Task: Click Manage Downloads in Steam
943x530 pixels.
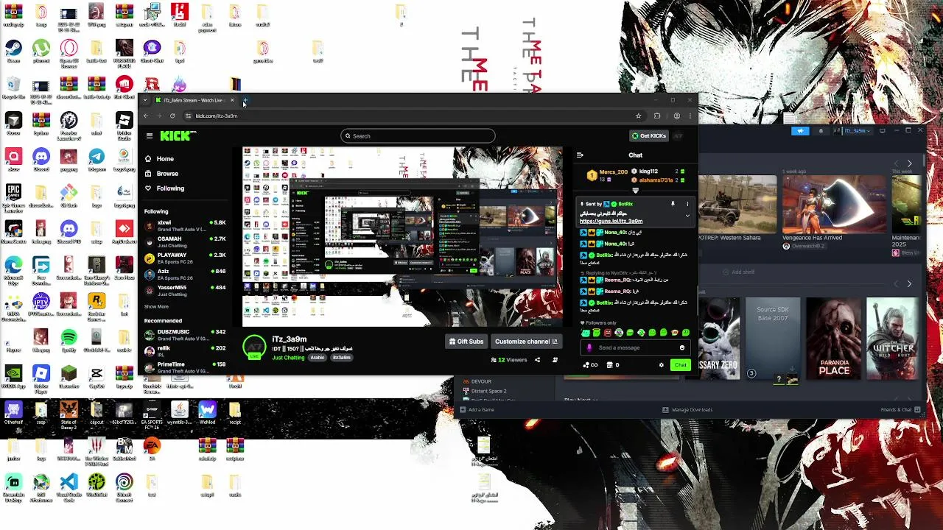Action: (x=687, y=410)
